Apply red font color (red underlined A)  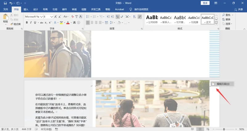68,23
